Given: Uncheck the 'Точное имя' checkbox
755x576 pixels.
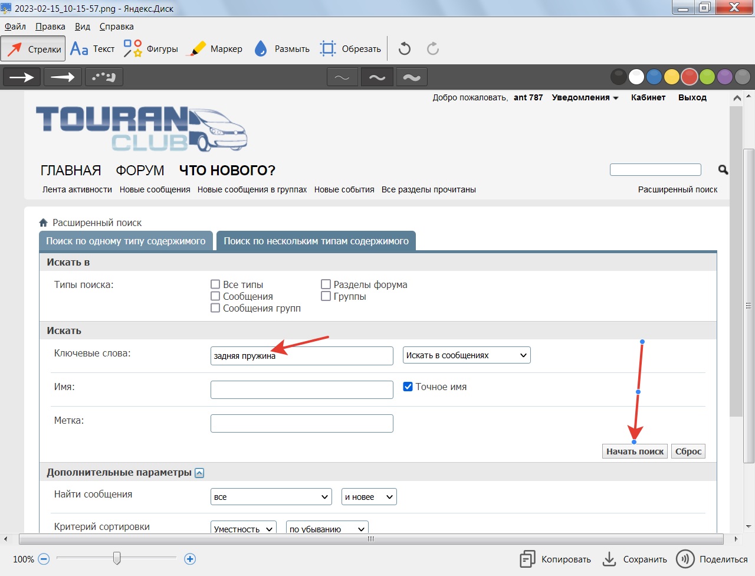Looking at the screenshot, I should [x=408, y=387].
